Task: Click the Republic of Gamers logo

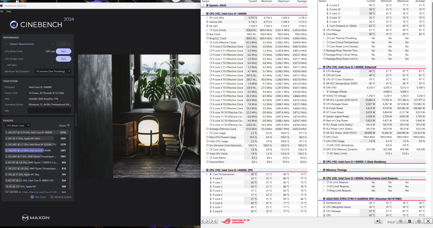Action: click(x=235, y=221)
